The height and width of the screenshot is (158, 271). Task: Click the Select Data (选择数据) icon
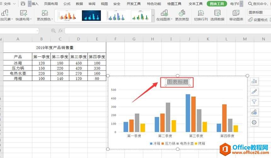coord(217,13)
